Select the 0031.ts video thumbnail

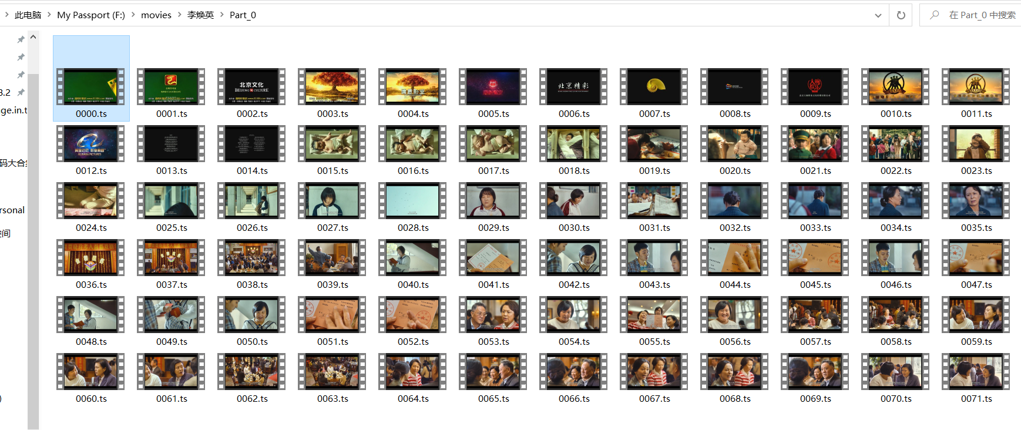[x=654, y=200]
